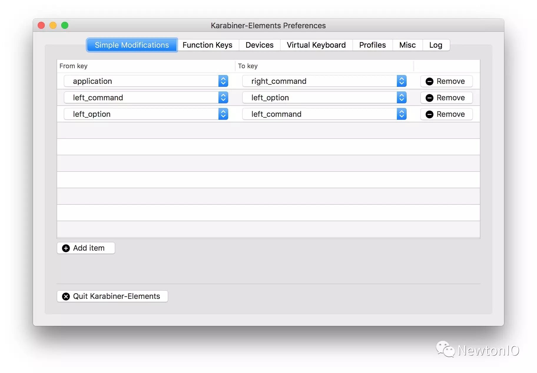537x373 pixels.
Task: Expand the 'left_command' From key dropdown
Action: (x=146, y=98)
